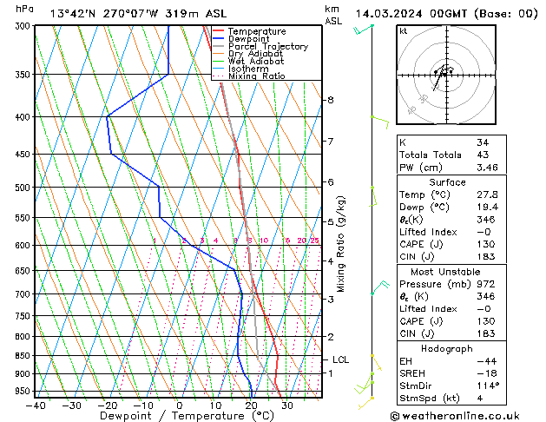Click the "Temperature" legend entry

(257, 31)
